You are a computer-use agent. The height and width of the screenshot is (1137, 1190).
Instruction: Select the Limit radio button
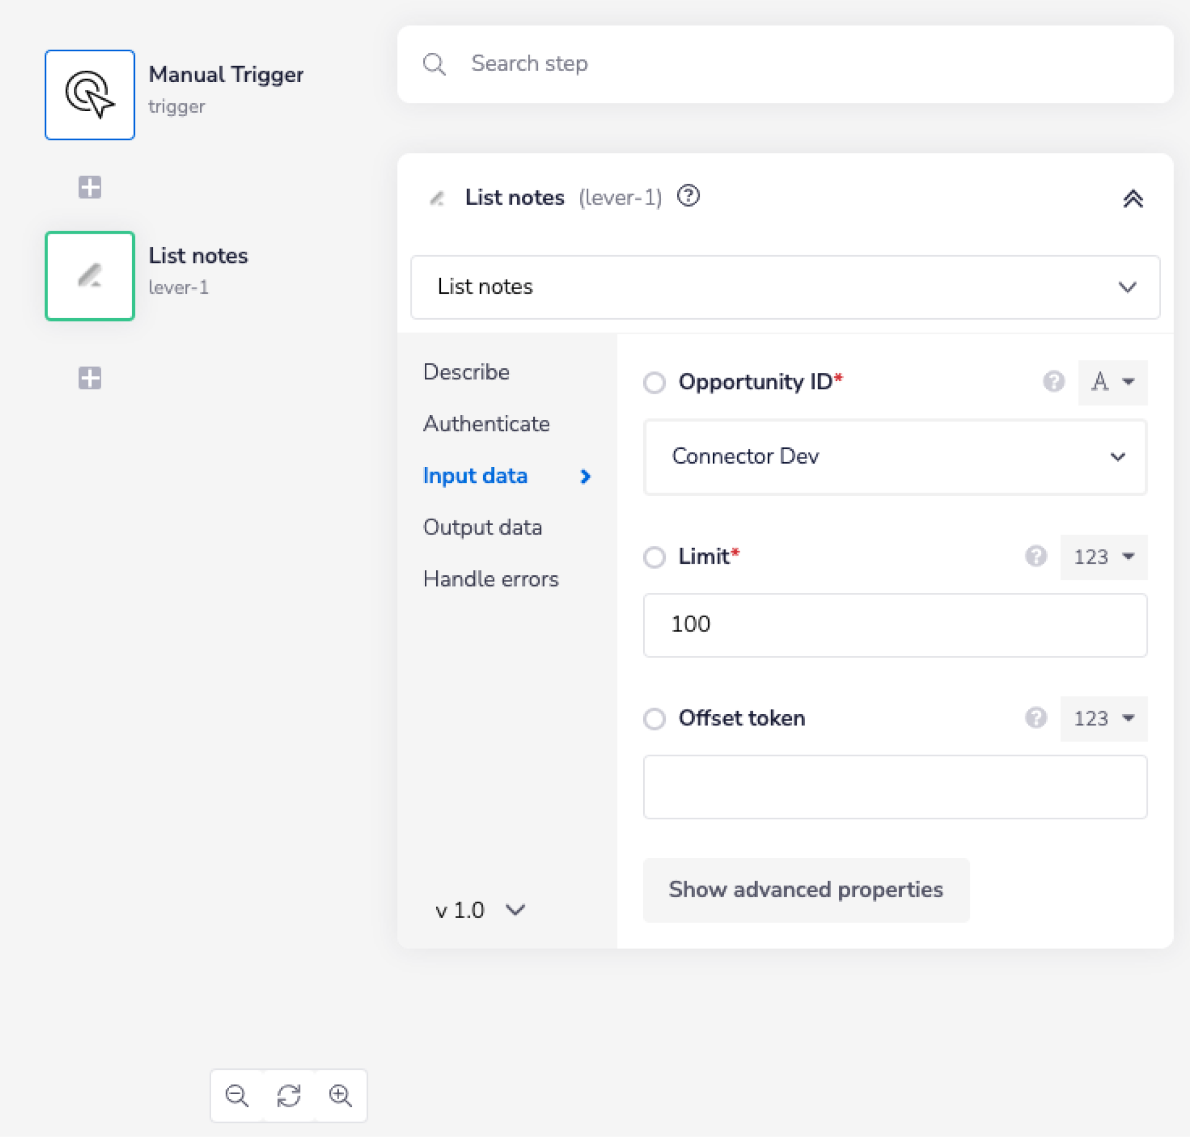point(654,557)
